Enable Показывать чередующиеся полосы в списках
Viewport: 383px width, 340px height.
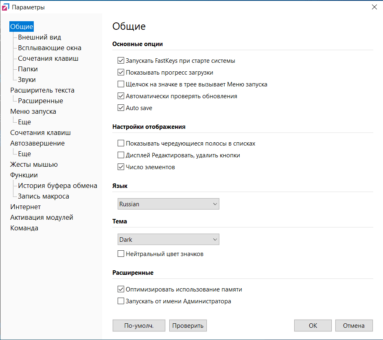[121, 144]
